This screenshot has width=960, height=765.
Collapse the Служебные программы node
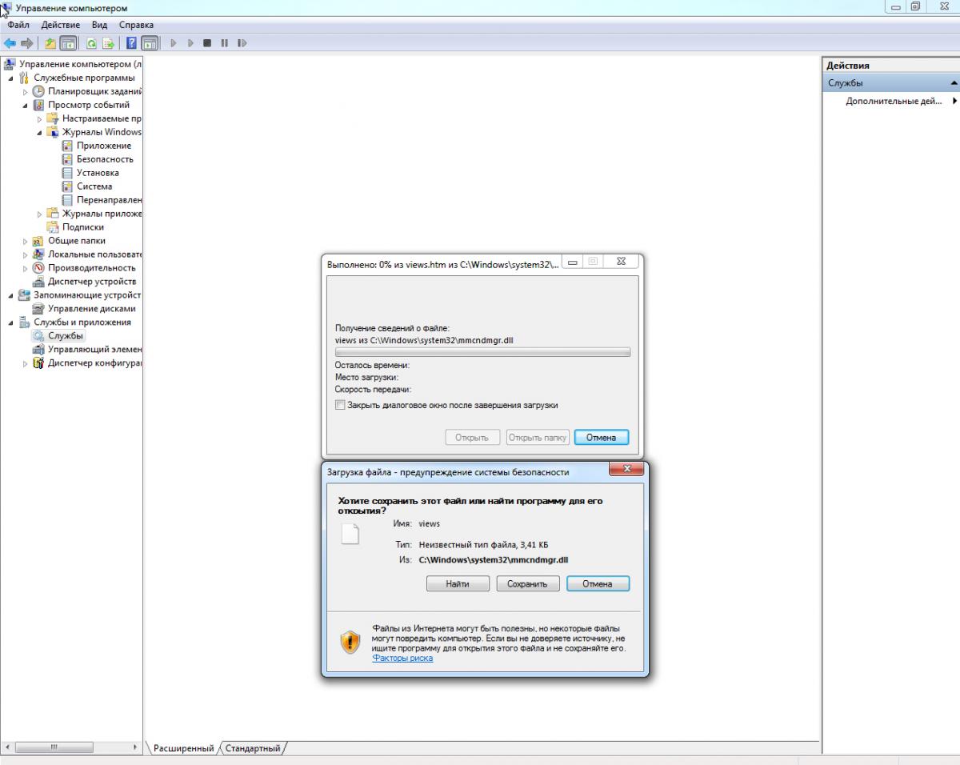coord(10,78)
